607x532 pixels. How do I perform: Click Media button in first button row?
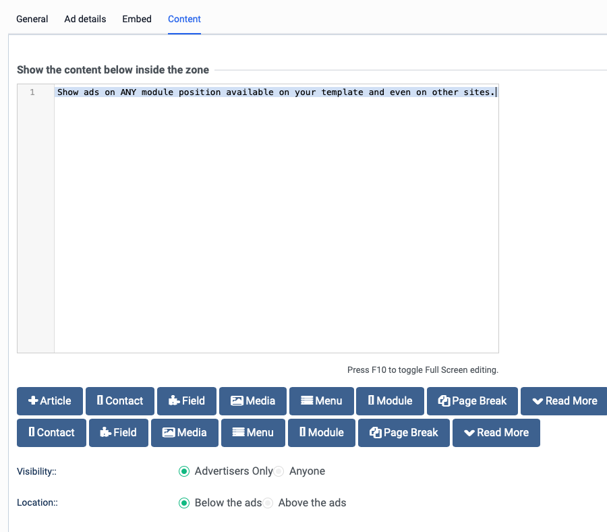(x=253, y=401)
